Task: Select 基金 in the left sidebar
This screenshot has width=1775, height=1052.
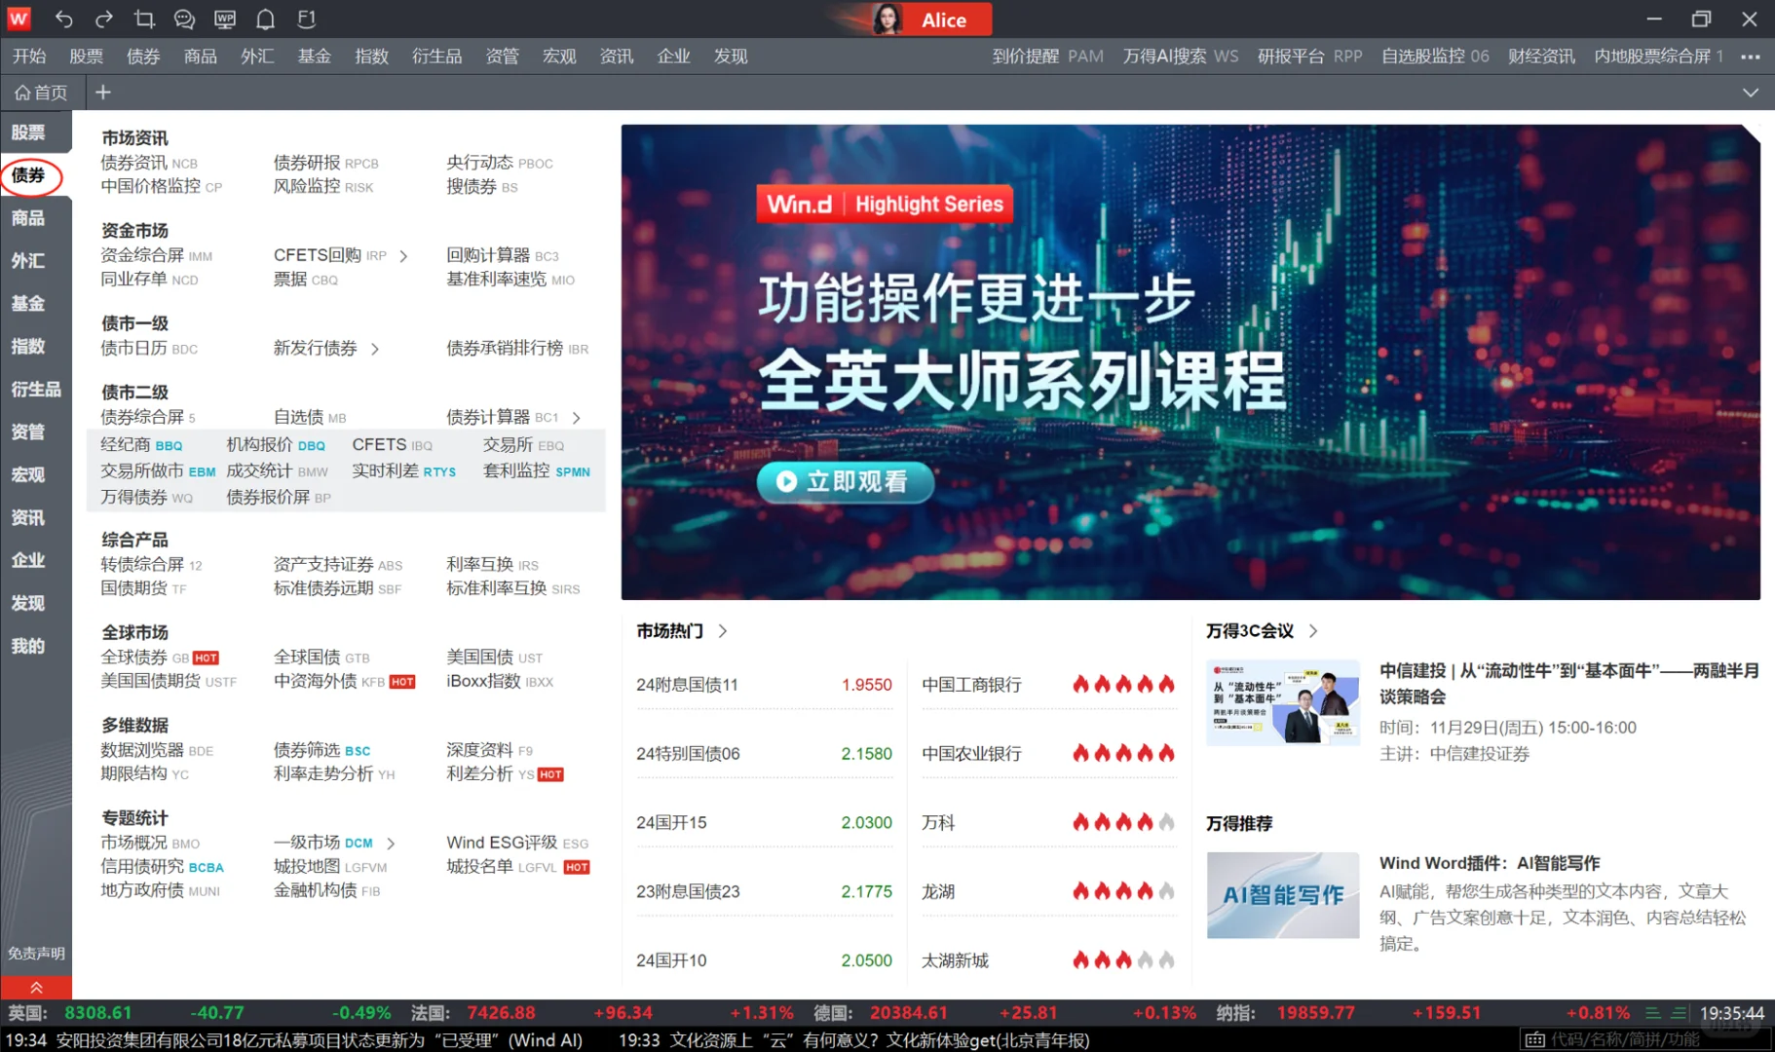Action: coord(28,304)
